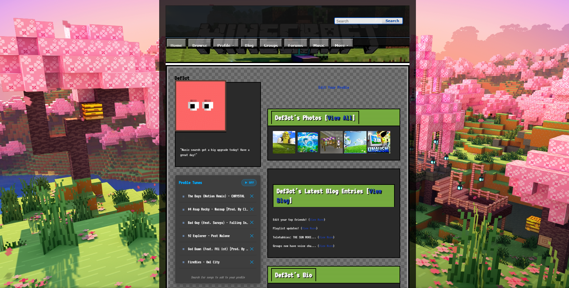The width and height of the screenshot is (569, 288).
Task: Click the Def3ct username heading
Action: 182,78
